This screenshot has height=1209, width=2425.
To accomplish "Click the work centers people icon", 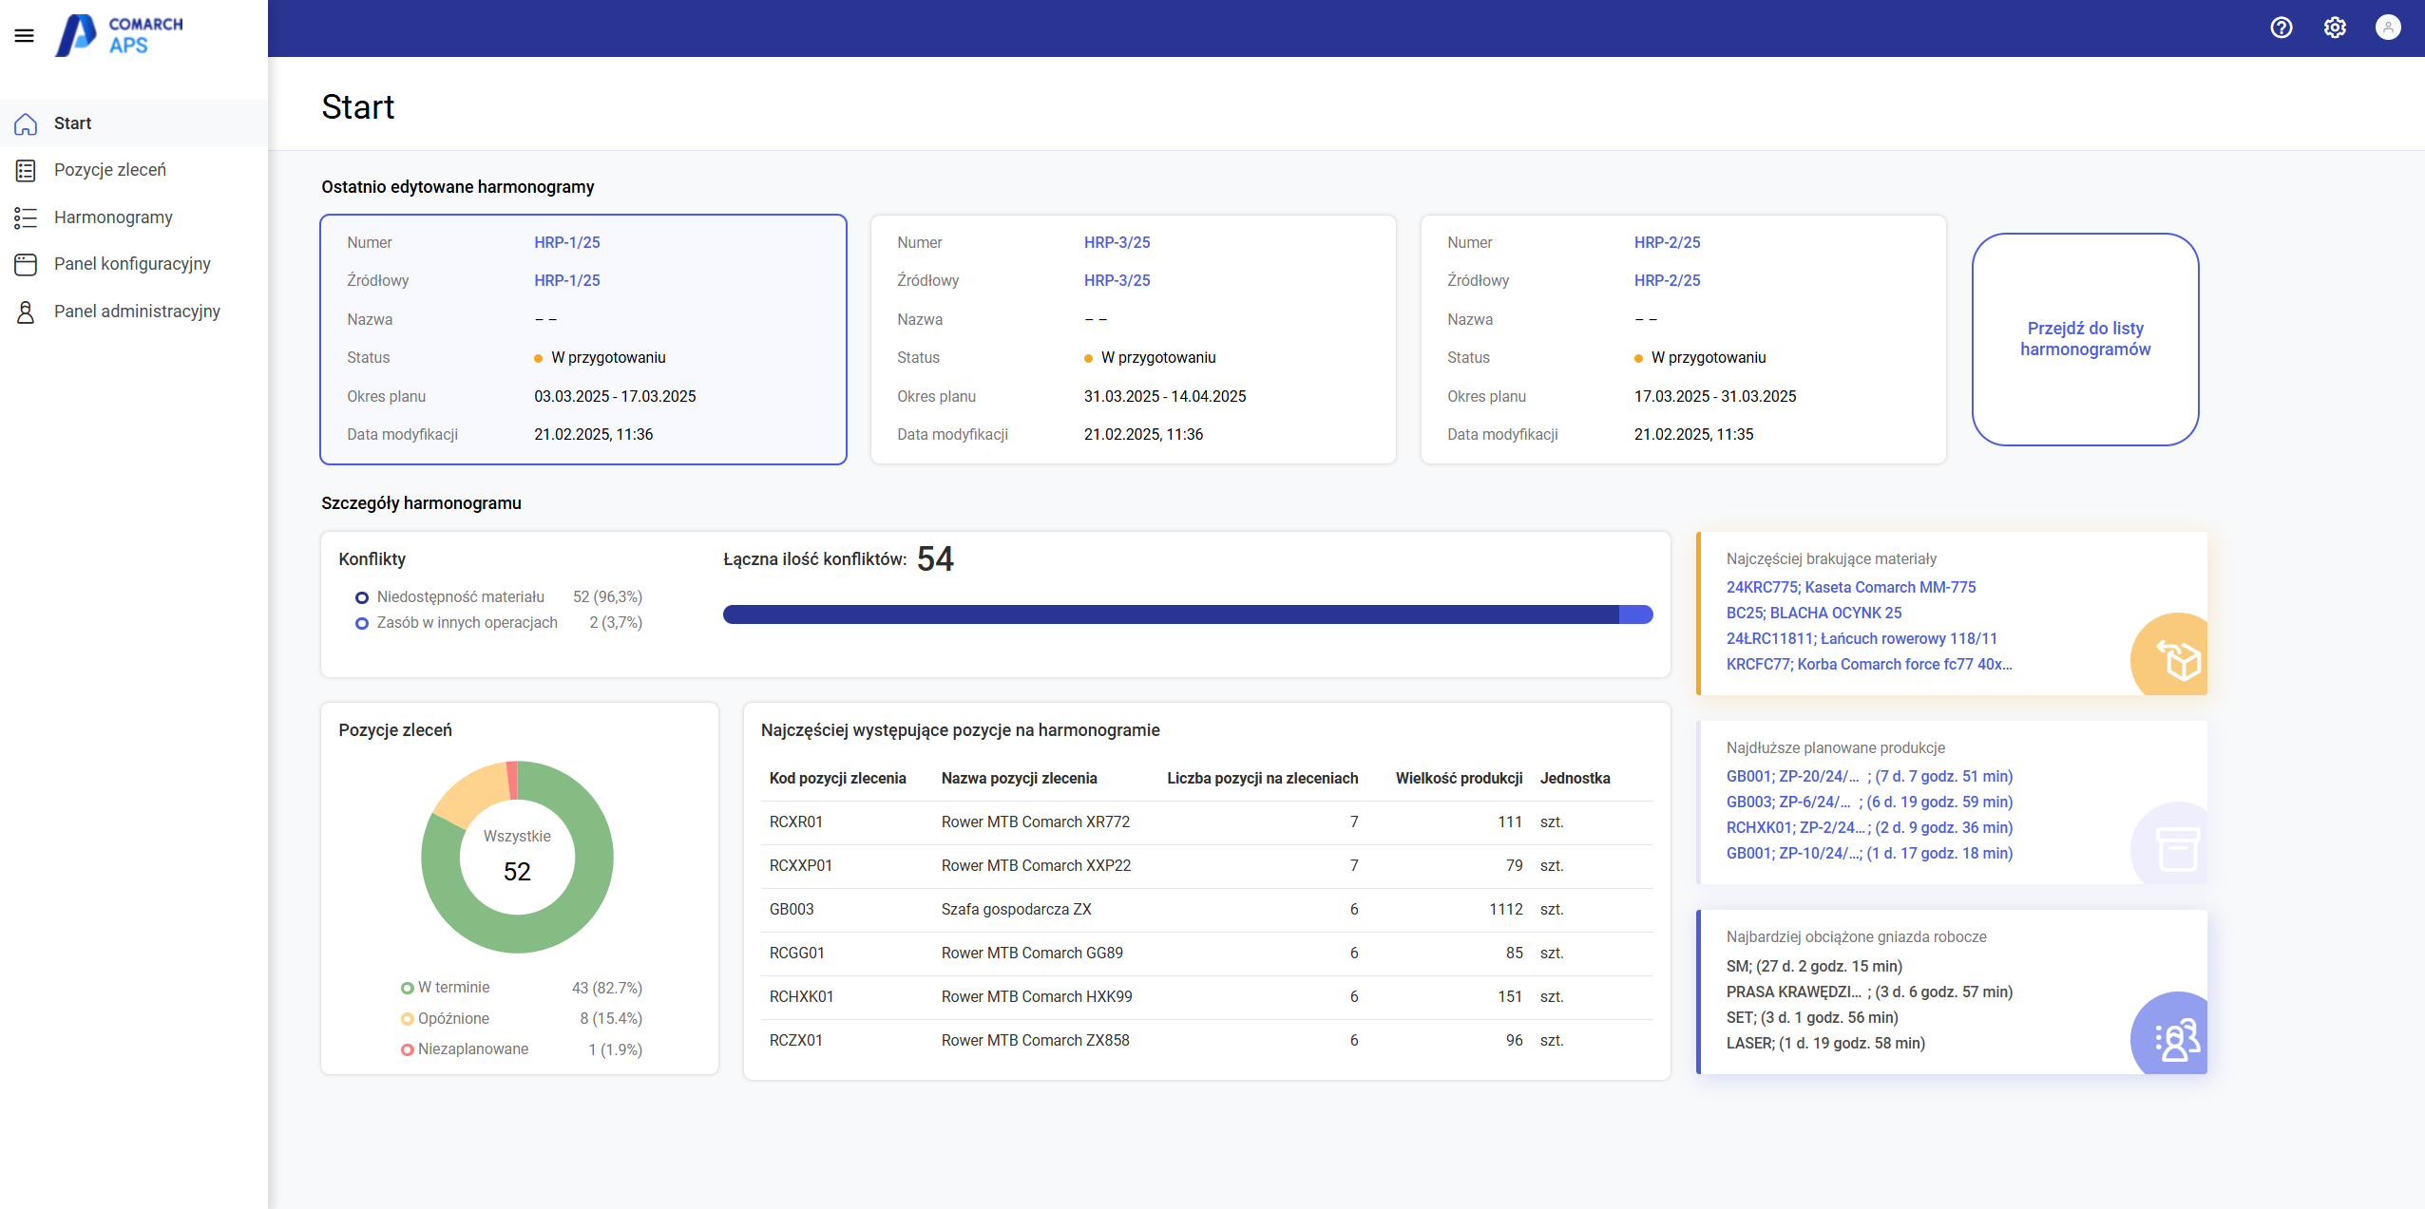I will point(2178,1039).
